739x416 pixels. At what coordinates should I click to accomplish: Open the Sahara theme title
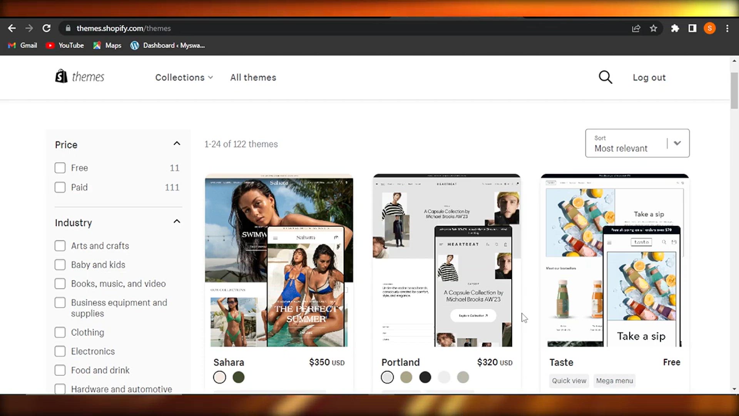[x=229, y=362]
